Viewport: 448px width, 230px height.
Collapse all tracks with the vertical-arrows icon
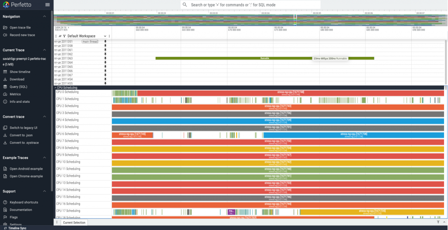pyautogui.click(x=56, y=36)
